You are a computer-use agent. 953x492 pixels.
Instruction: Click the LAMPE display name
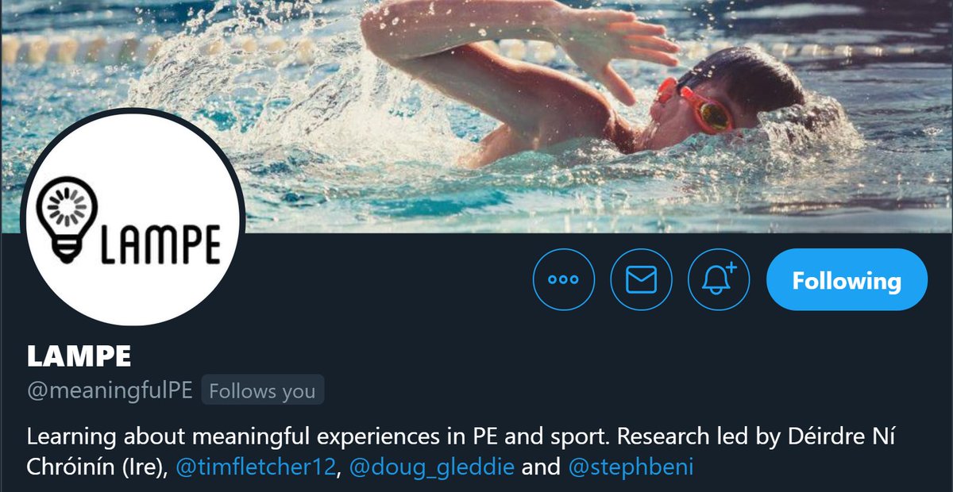point(79,356)
